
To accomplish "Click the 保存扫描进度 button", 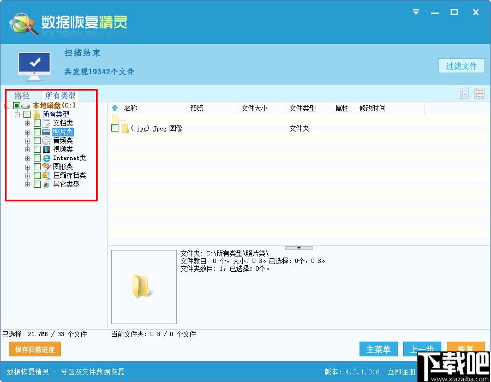I will [35, 349].
